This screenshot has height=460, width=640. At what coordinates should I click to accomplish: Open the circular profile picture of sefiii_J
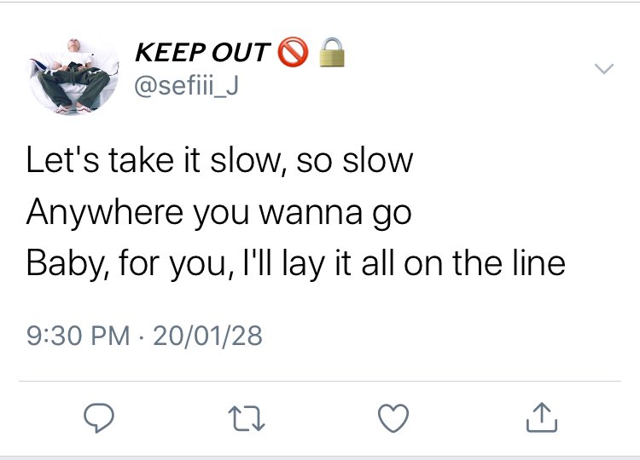73,75
